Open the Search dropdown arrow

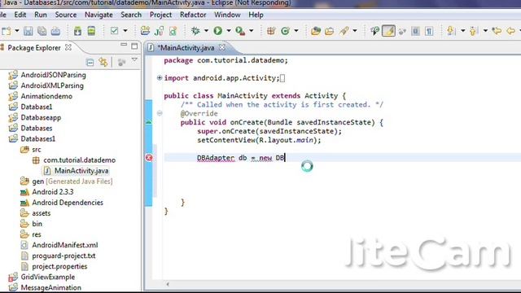tap(355, 31)
